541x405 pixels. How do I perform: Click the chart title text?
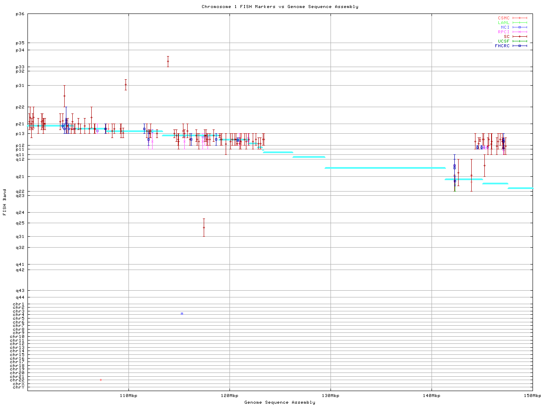280,7
